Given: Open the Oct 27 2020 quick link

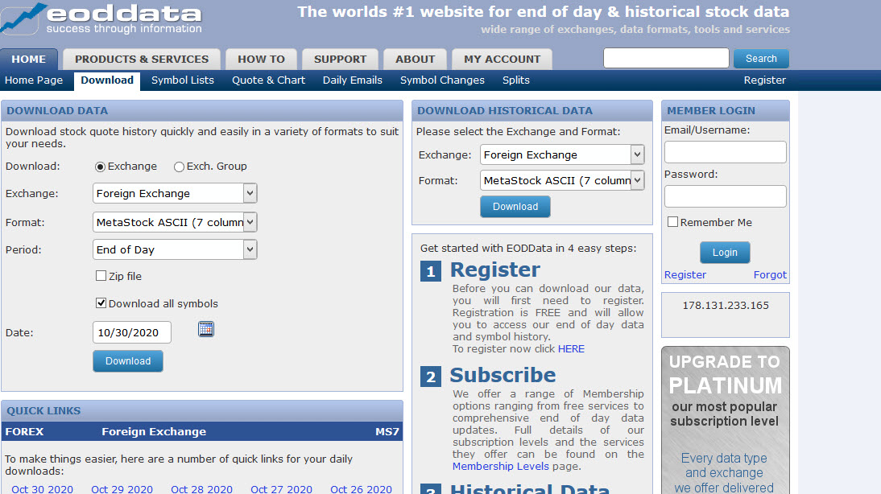Looking at the screenshot, I should tap(282, 489).
